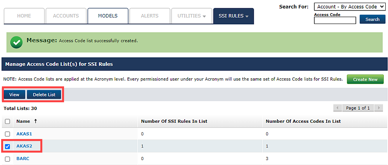Select the BARC list checkbox
The image size is (388, 165).
tap(7, 159)
